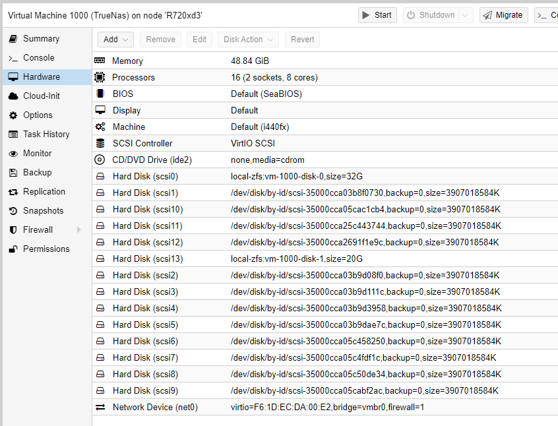Click the Hardware monitor icon in sidebar
The image size is (558, 426).
click(x=13, y=77)
